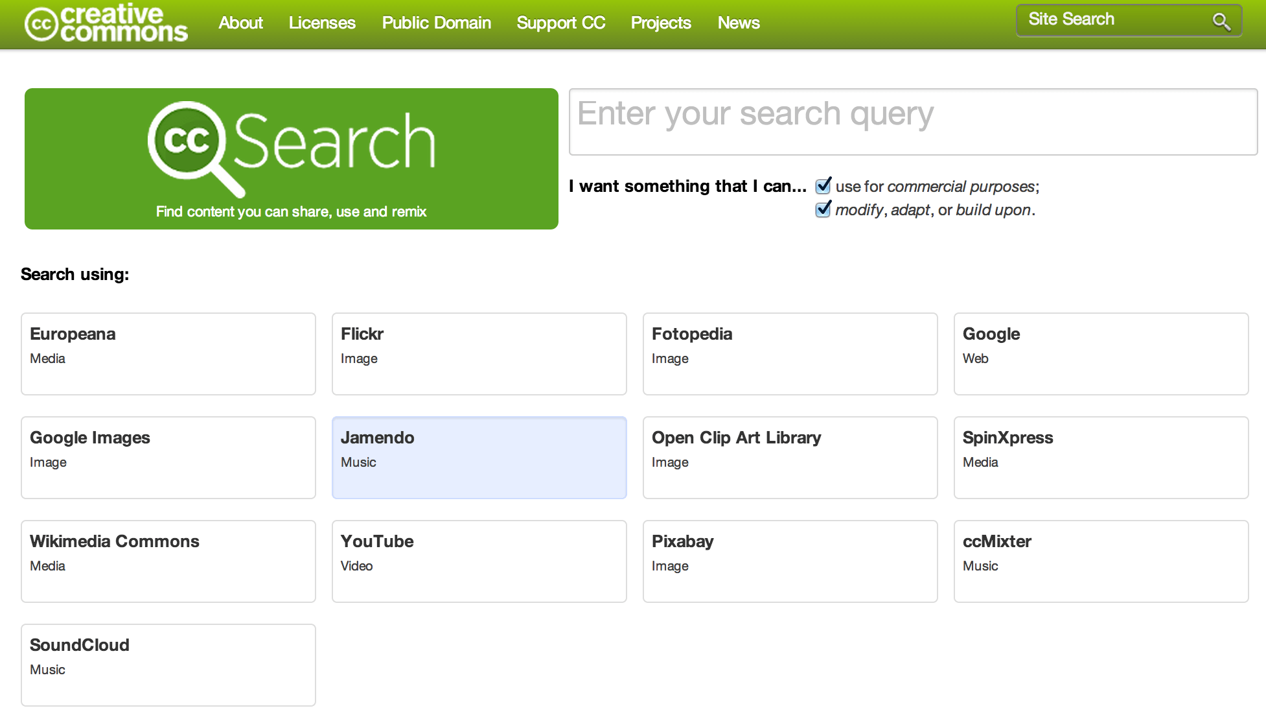Viewport: 1266px width, 717px height.
Task: Select Flickr image search
Action: [479, 354]
